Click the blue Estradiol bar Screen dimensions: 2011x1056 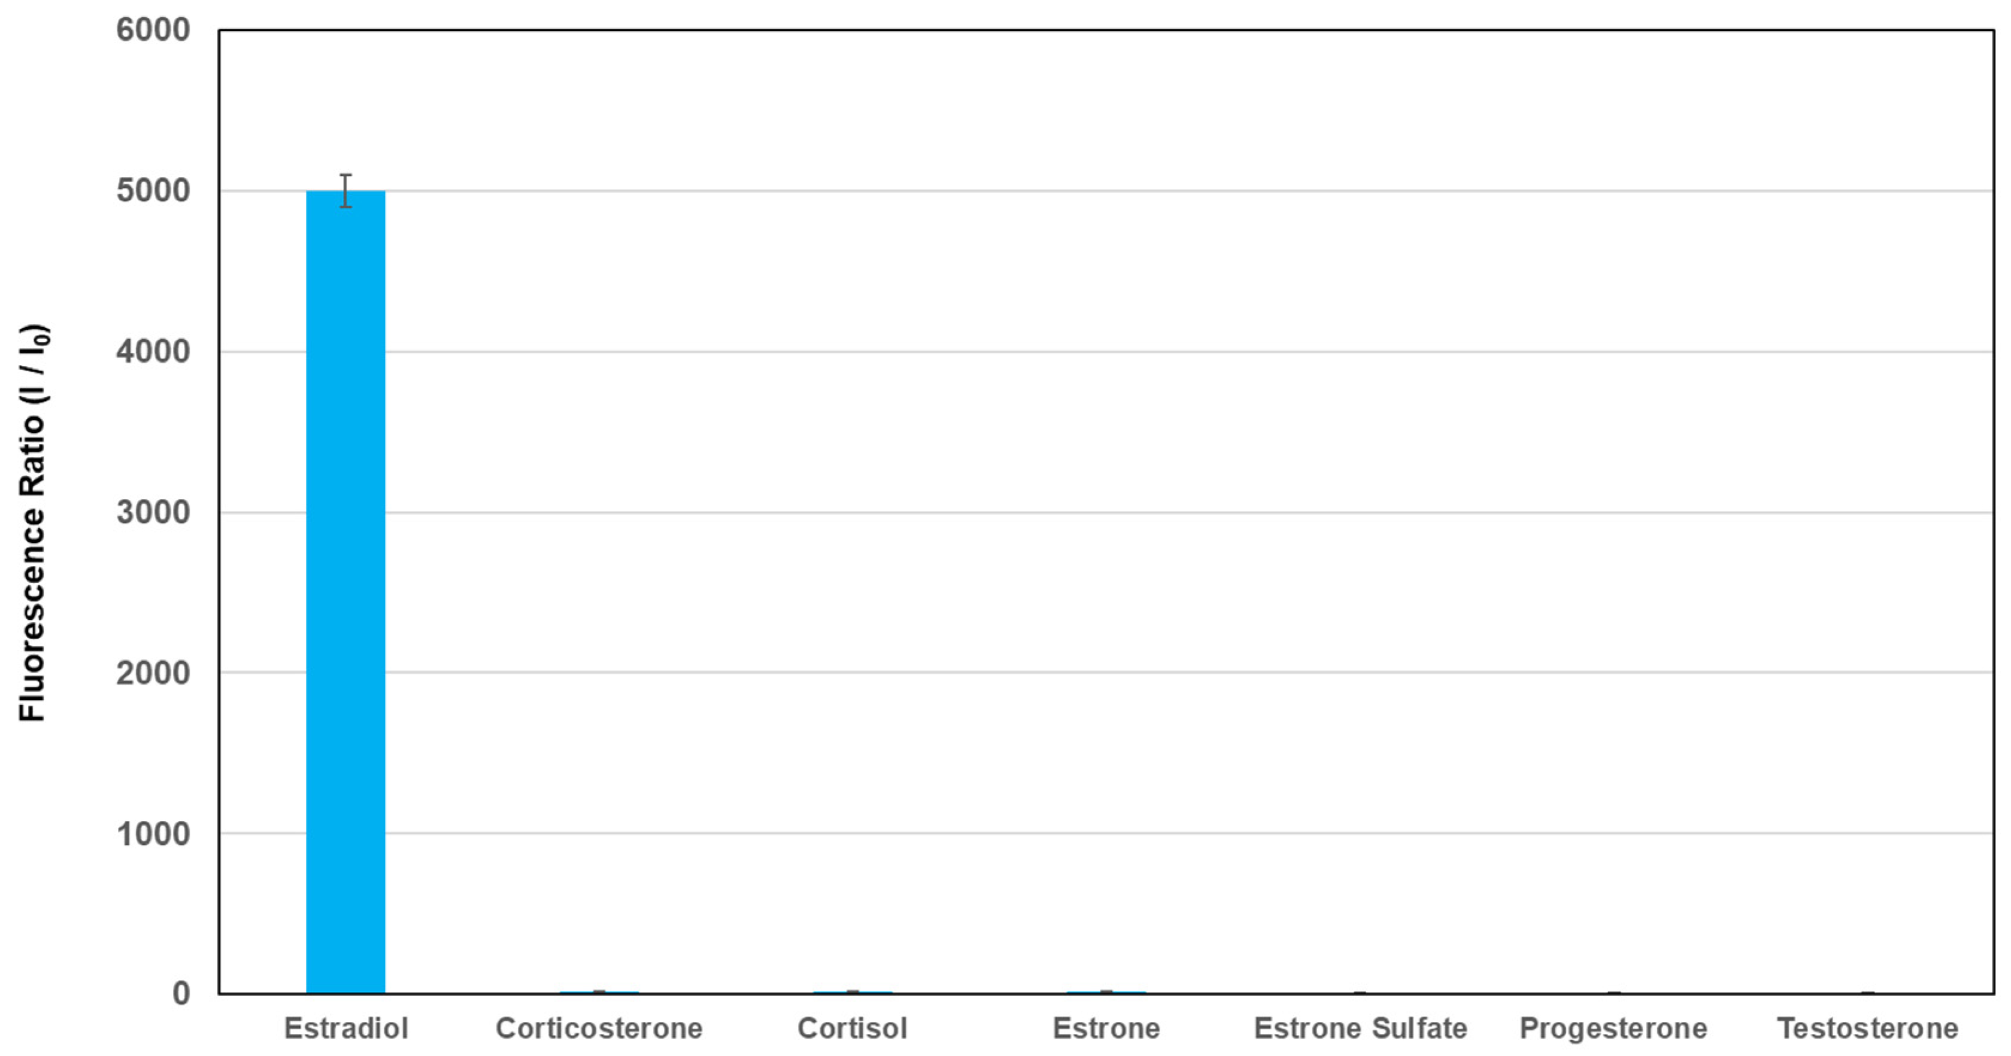coord(345,592)
